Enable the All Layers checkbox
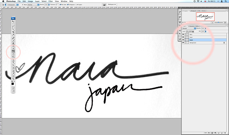The width and height of the screenshot is (229, 135). (76, 5)
